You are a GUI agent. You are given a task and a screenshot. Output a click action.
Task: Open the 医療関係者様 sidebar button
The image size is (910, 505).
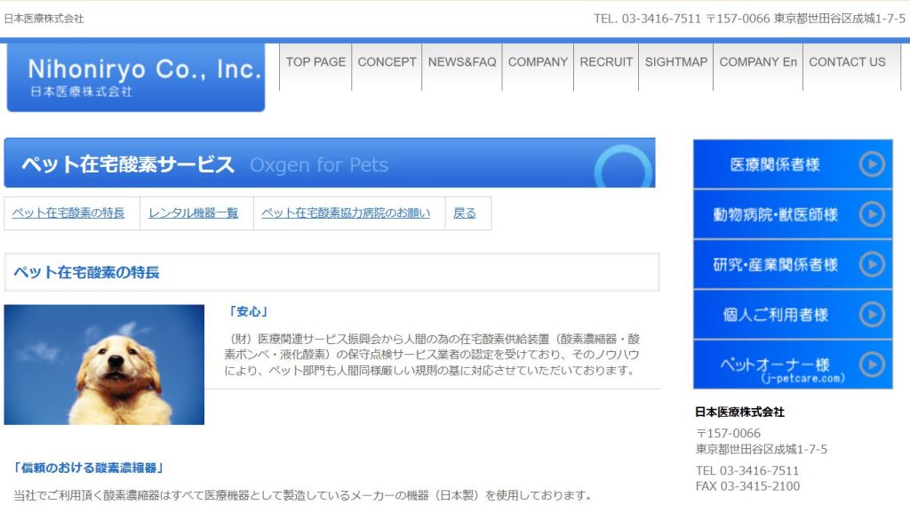(x=793, y=164)
